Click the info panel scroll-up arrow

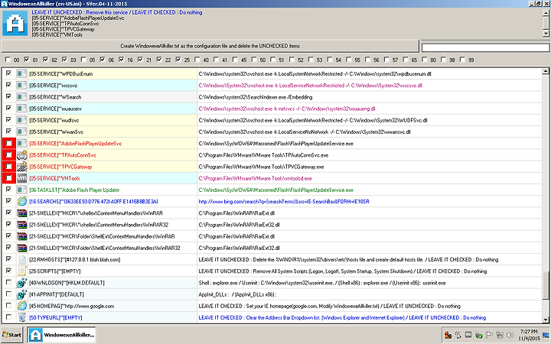[x=546, y=13]
